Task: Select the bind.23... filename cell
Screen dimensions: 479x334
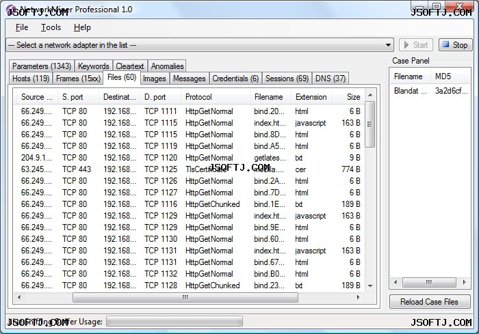Action: (269, 286)
